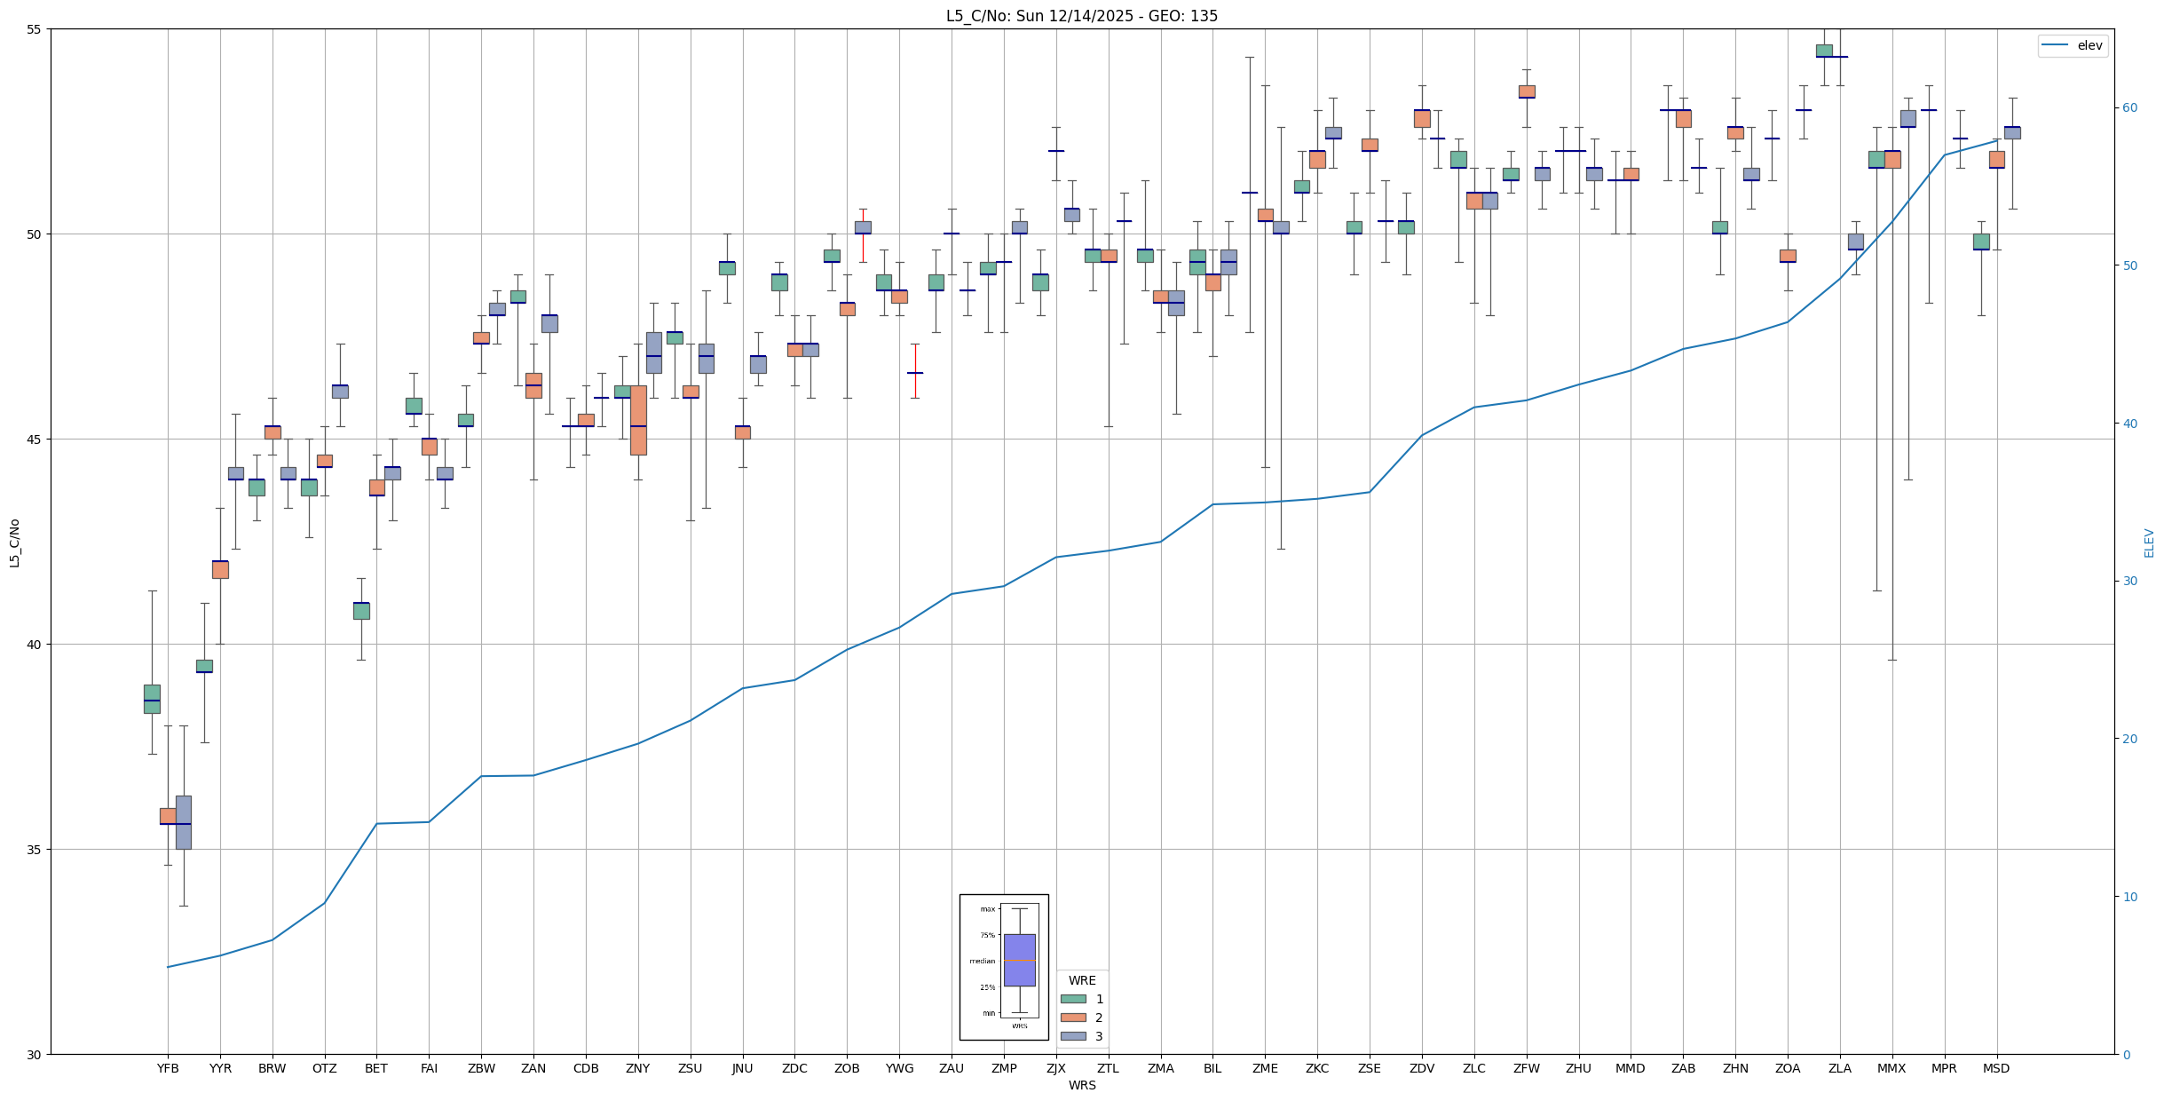Click the chart title L5_C/No GEO: 135
This screenshot has width=2164, height=1101.
coord(1081,16)
